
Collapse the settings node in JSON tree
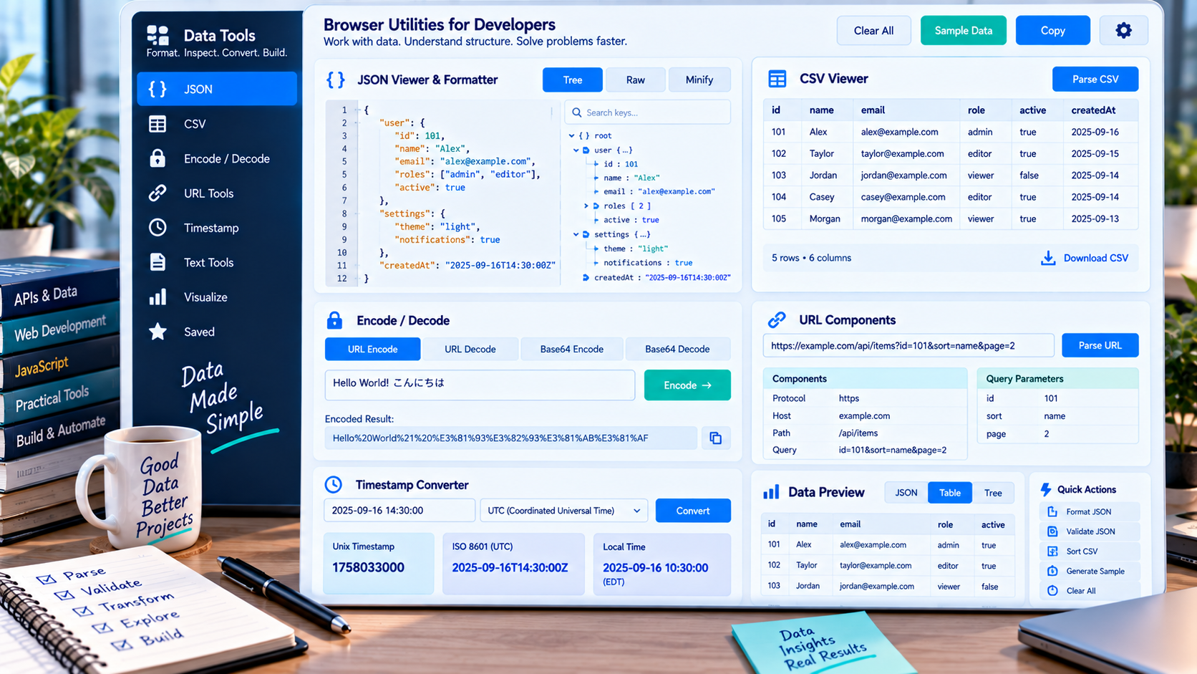576,234
